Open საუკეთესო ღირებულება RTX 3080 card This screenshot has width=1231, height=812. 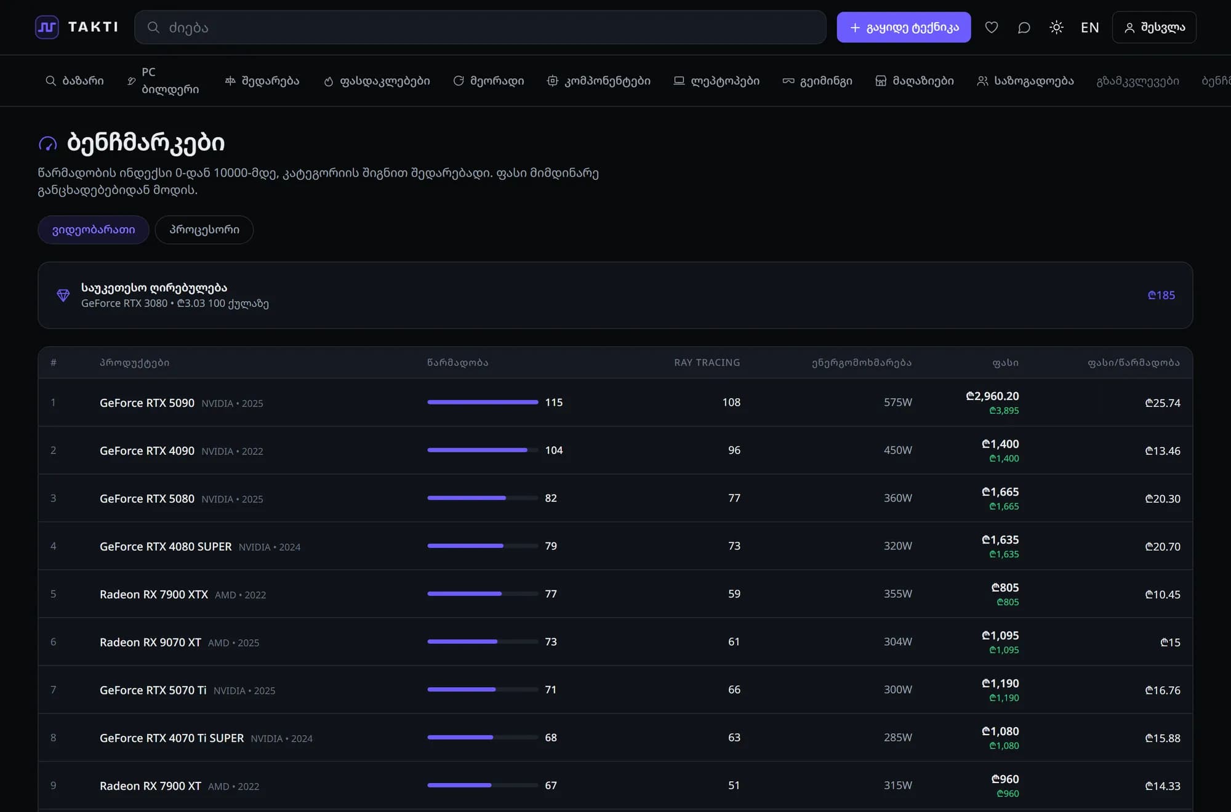(x=615, y=295)
